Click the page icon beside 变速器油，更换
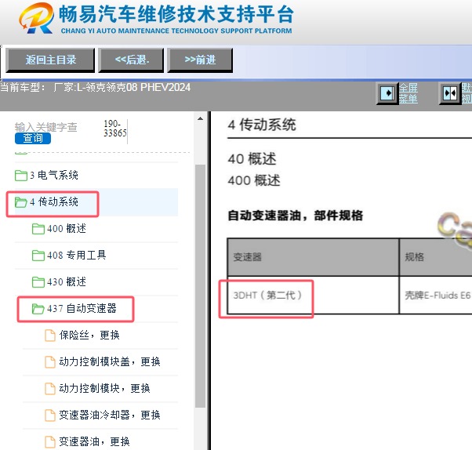 50,442
